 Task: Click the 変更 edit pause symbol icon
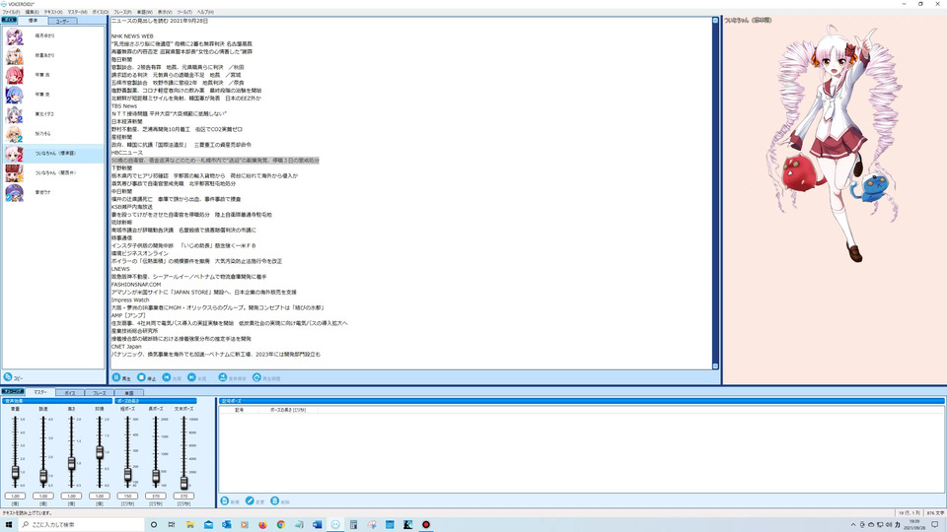click(x=250, y=500)
